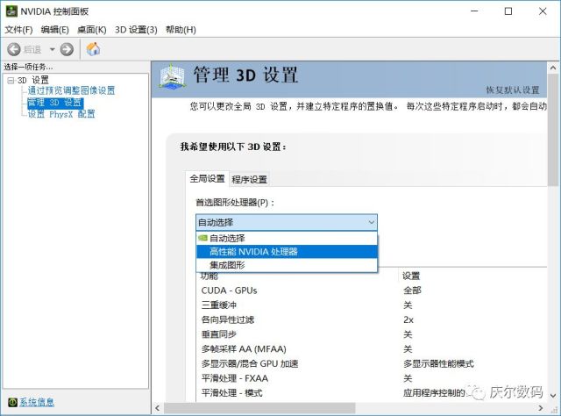Choose 高性能 NVIDIA 处理器 option
Viewport: 561px width, 416px height.
[287, 252]
